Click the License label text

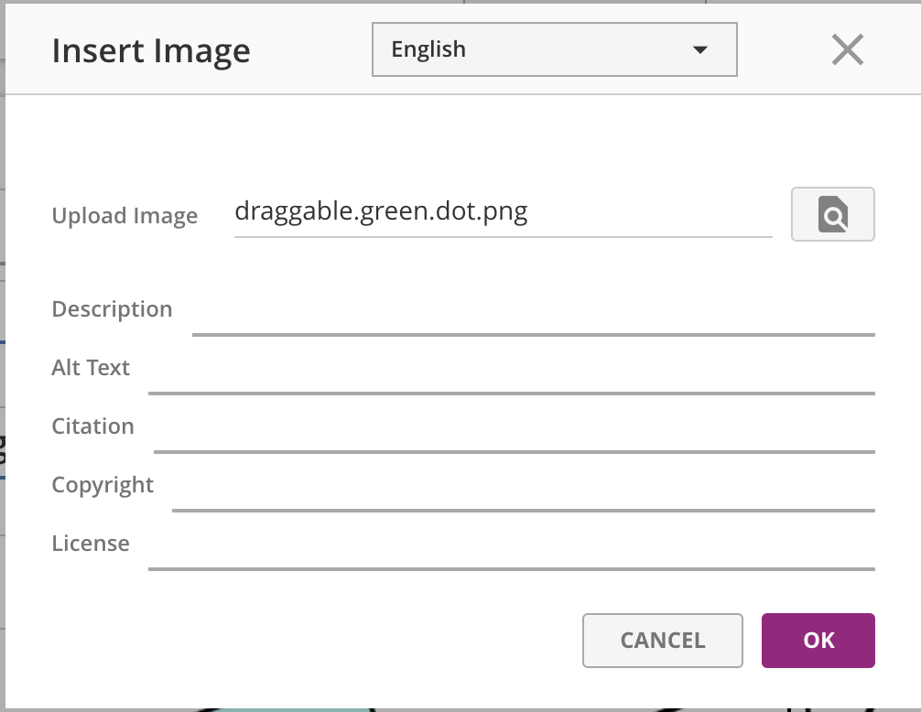[x=91, y=544]
